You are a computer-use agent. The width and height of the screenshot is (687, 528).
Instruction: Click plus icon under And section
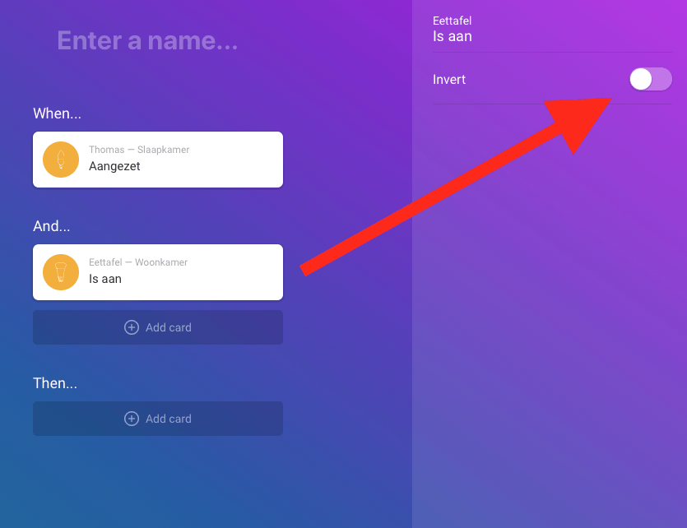(x=132, y=327)
